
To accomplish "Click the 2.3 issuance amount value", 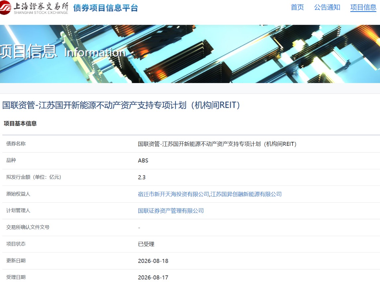I will 142,177.
